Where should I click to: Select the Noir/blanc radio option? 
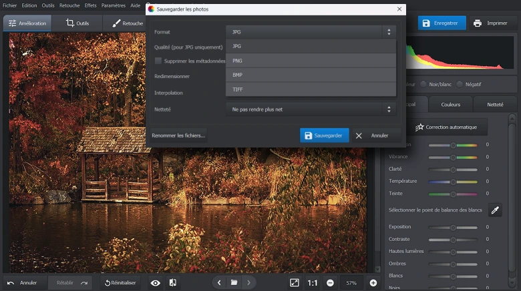point(423,84)
